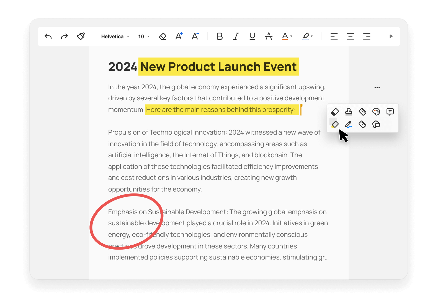Select the format painter brush
Viewport: 443px width, 304px height.
81,36
